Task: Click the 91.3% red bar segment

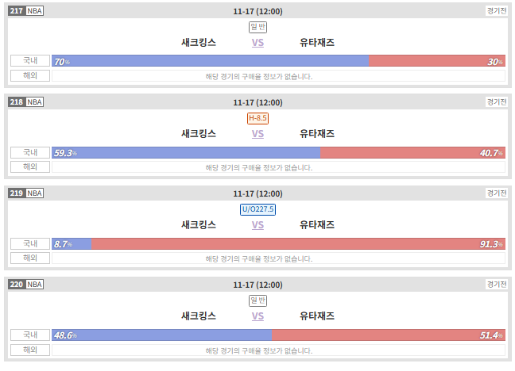Action: [x=298, y=244]
